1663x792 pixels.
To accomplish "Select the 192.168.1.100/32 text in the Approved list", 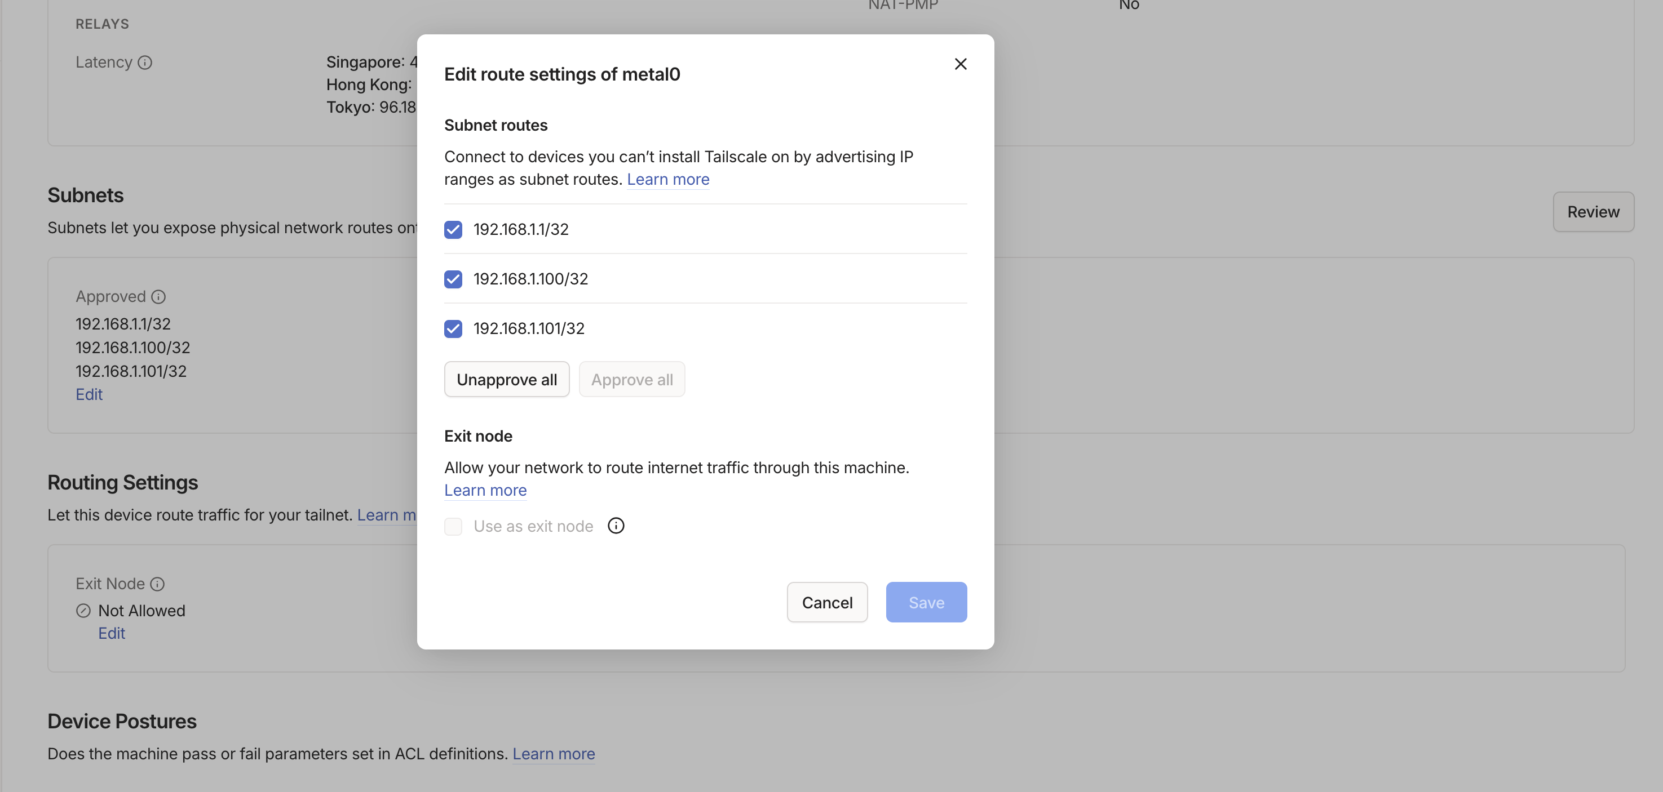I will coord(133,348).
